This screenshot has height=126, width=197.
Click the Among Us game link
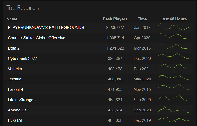tap(17, 110)
